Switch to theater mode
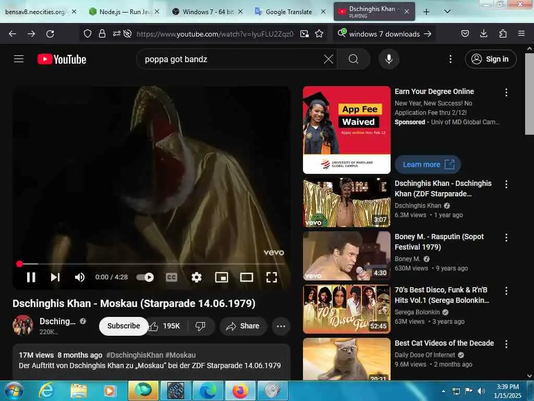 (x=247, y=277)
